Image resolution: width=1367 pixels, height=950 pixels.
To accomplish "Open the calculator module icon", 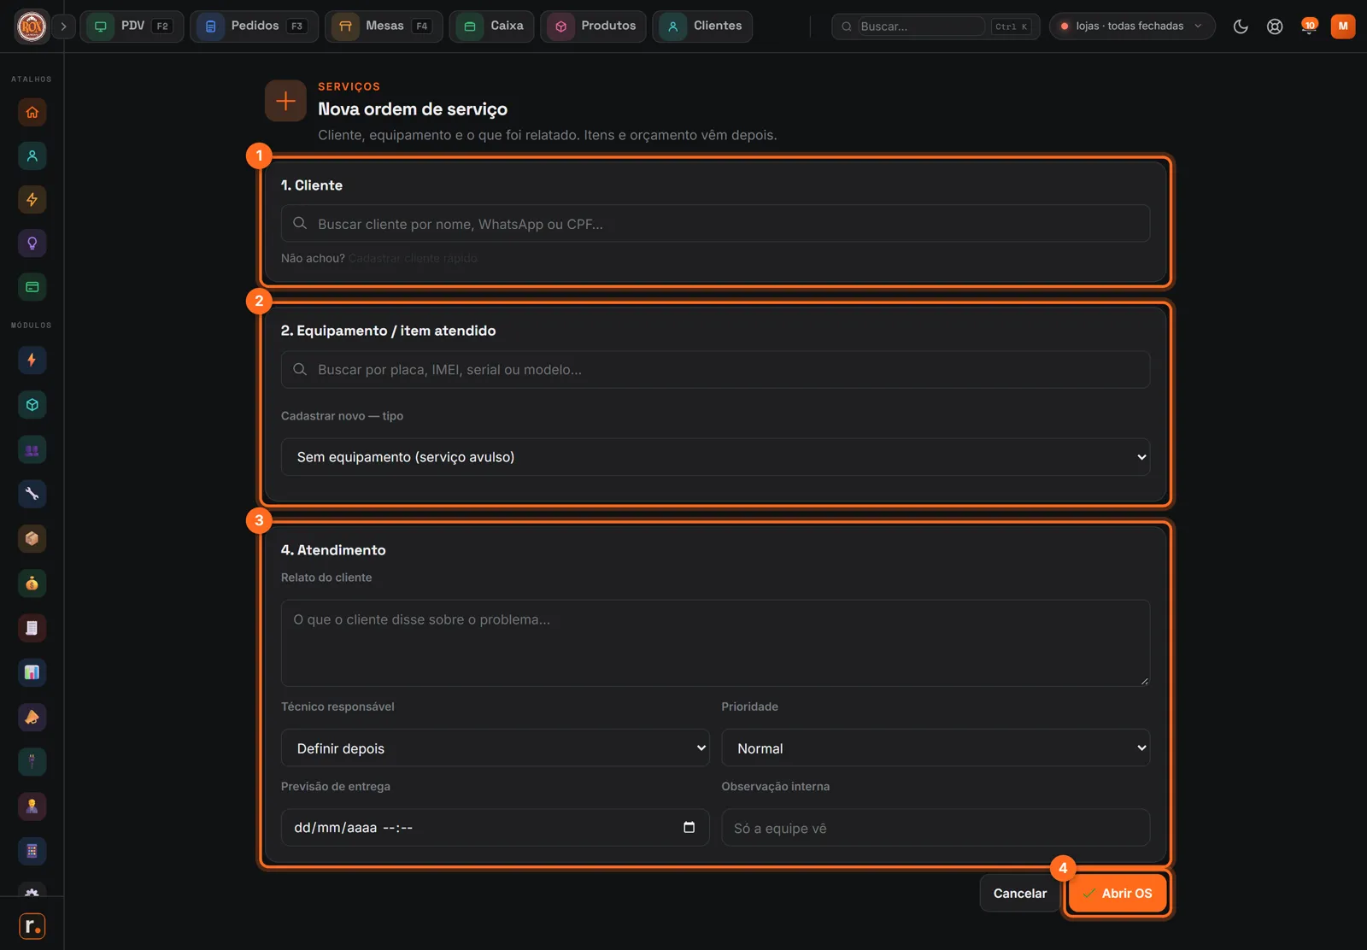I will 32,851.
